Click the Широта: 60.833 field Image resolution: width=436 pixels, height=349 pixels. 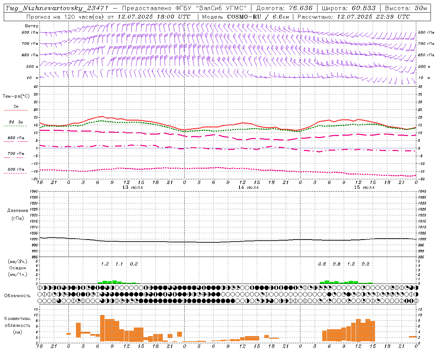[348, 8]
